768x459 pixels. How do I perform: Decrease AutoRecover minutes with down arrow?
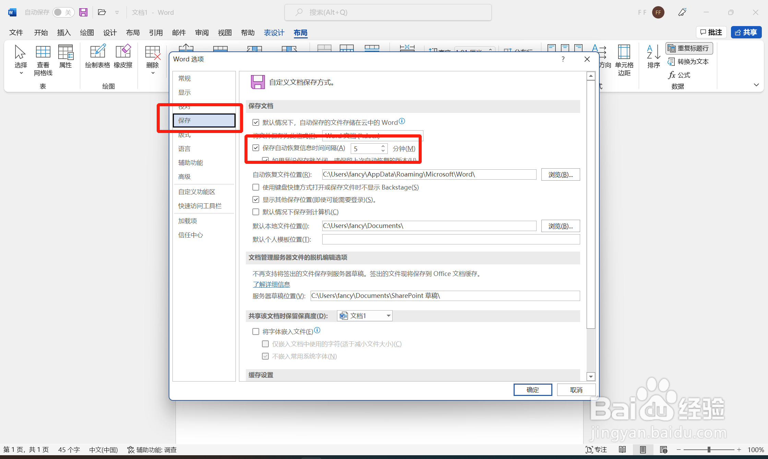coord(383,151)
